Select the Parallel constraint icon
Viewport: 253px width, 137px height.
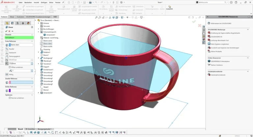point(7,49)
